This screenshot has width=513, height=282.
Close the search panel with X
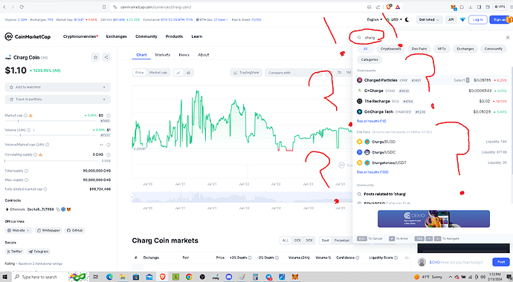[508, 38]
